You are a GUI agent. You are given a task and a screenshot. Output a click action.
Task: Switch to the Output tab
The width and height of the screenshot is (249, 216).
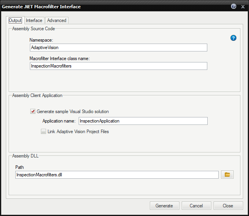tap(15, 20)
